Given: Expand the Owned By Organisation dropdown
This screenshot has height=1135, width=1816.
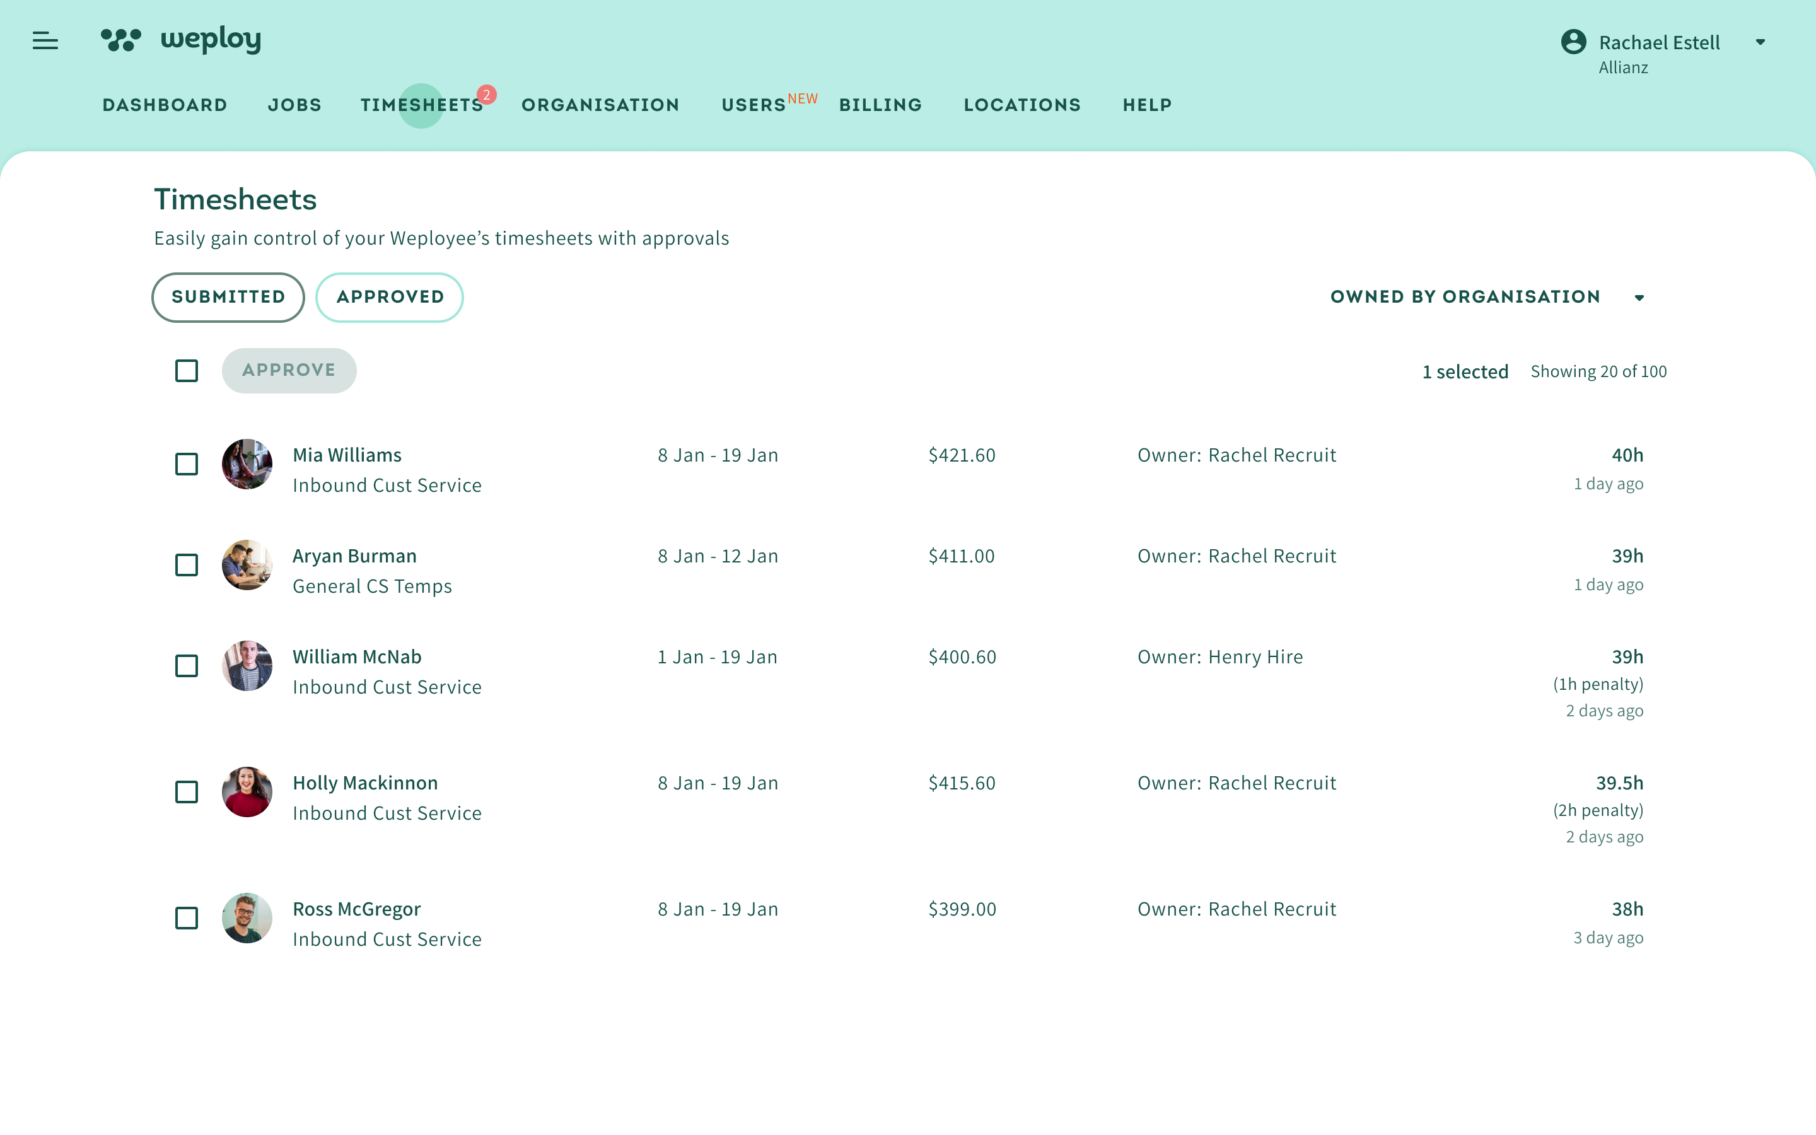Looking at the screenshot, I should pos(1487,297).
